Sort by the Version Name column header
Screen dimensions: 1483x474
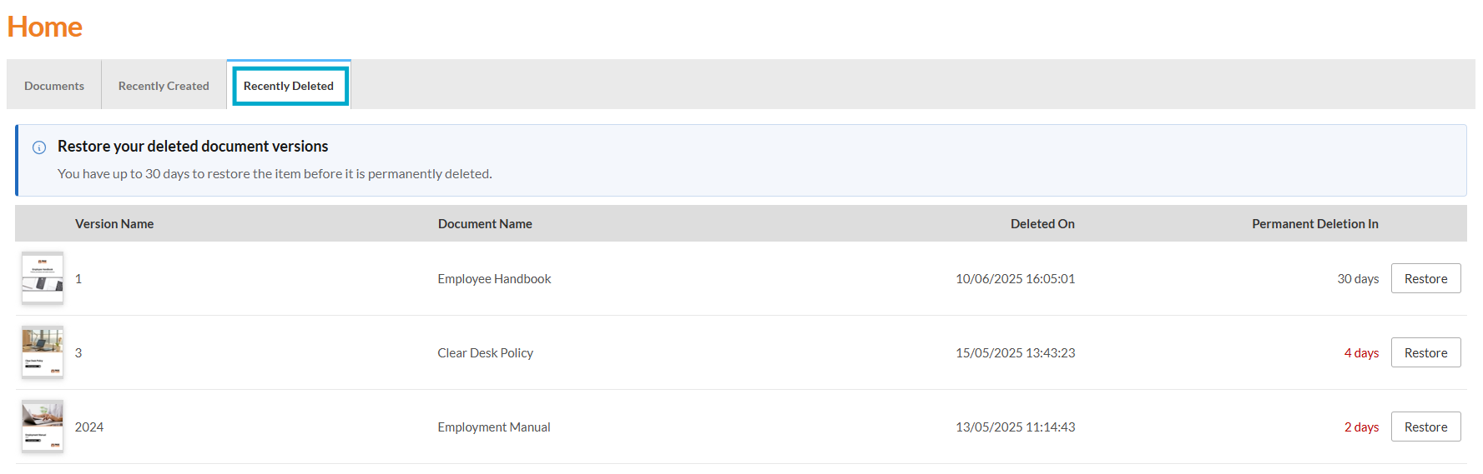[114, 224]
